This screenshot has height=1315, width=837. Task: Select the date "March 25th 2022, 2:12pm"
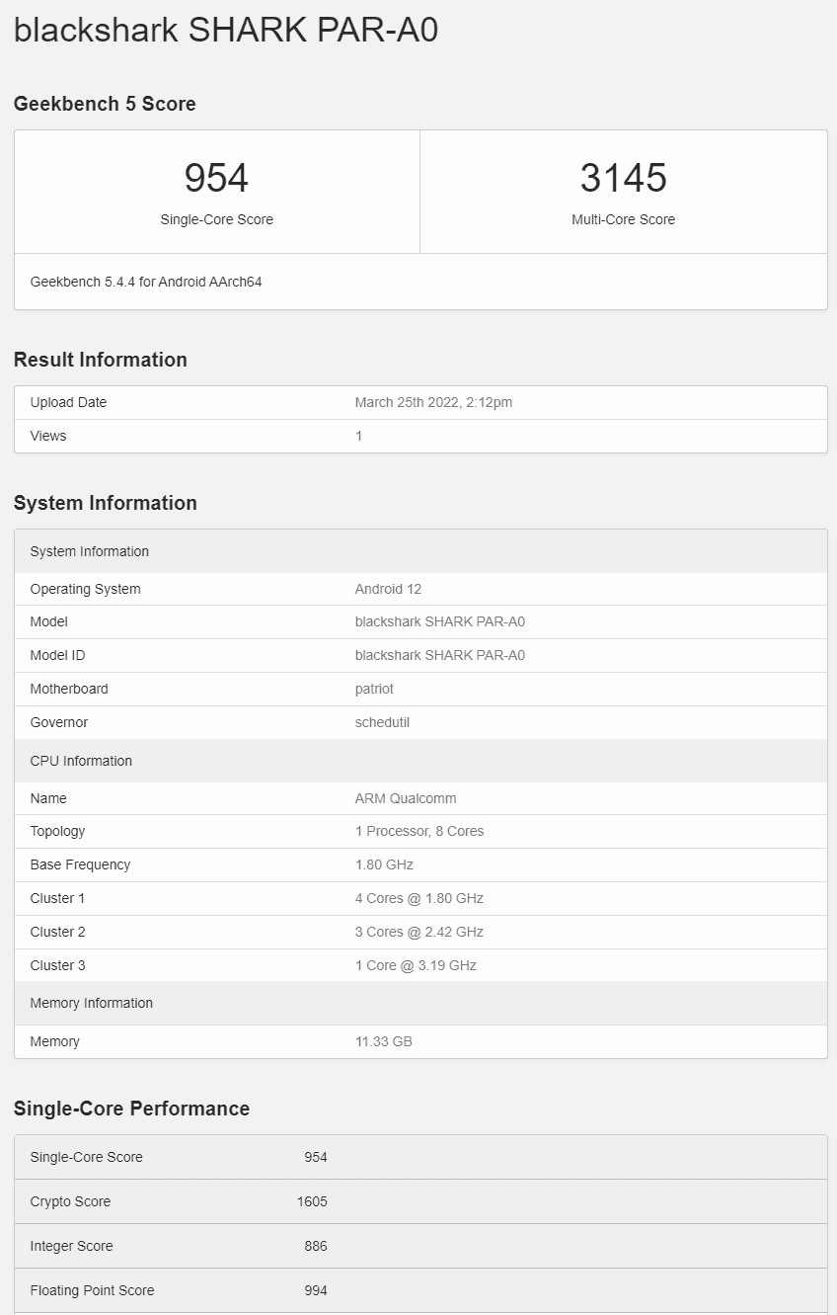433,402
